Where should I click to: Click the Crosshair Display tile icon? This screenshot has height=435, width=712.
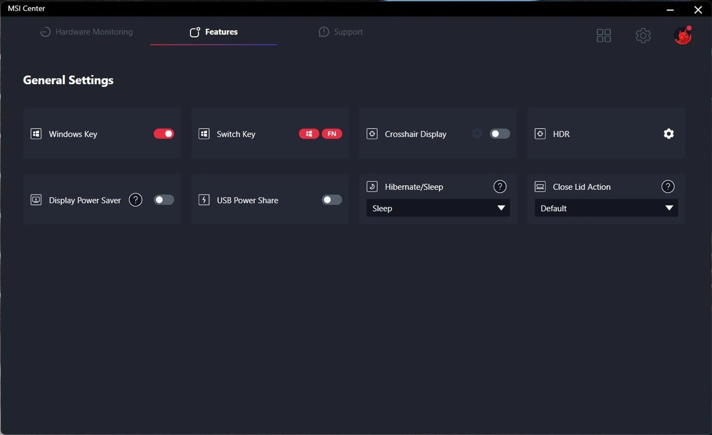click(x=372, y=134)
